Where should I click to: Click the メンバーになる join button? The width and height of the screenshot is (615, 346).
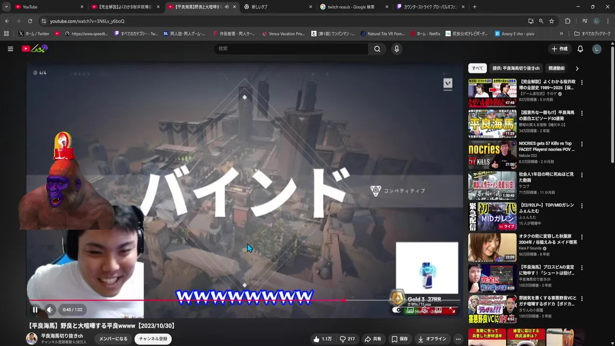pos(113,339)
